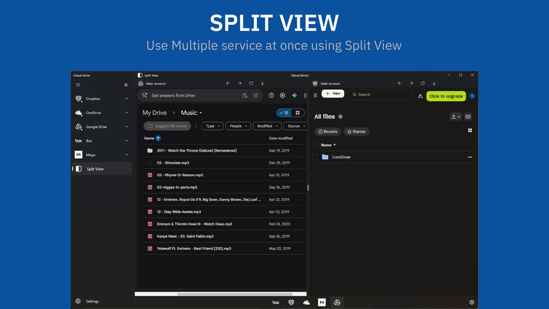This screenshot has width=549, height=309.
Task: Open the Type filter dropdown
Action: 213,126
